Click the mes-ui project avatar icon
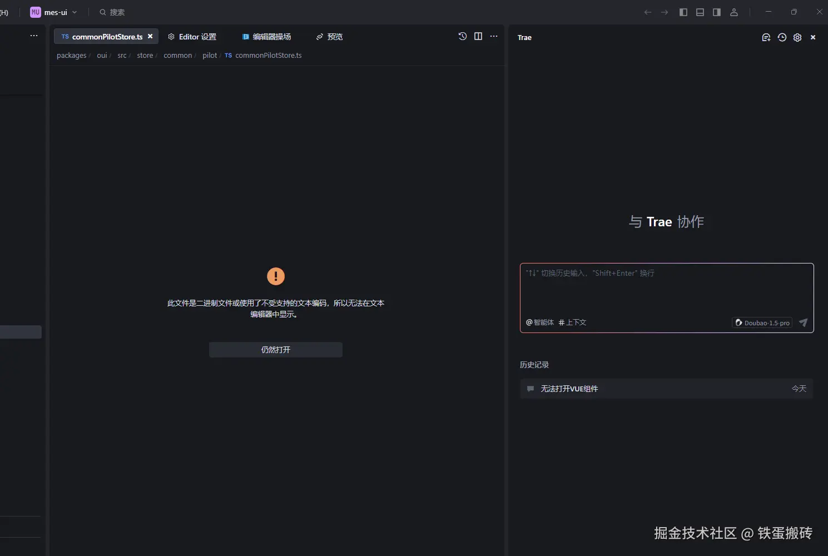Viewport: 828px width, 556px height. tap(36, 12)
